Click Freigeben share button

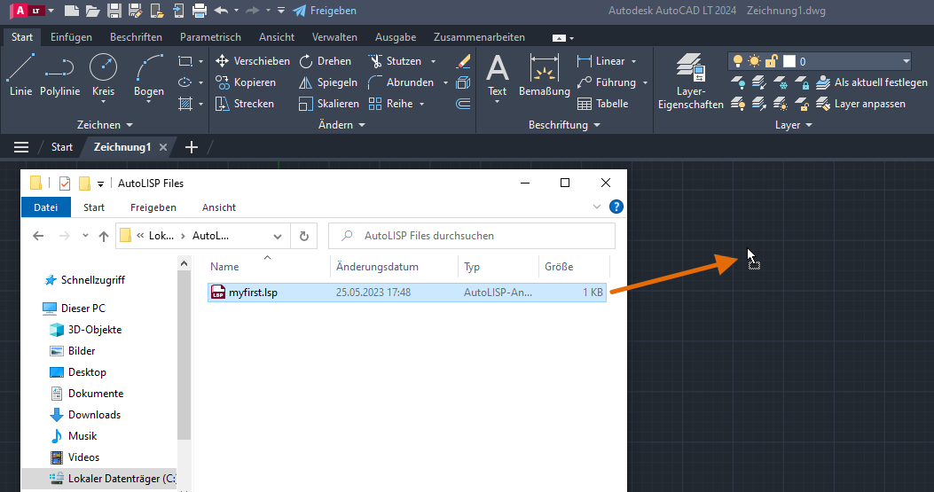pos(325,11)
